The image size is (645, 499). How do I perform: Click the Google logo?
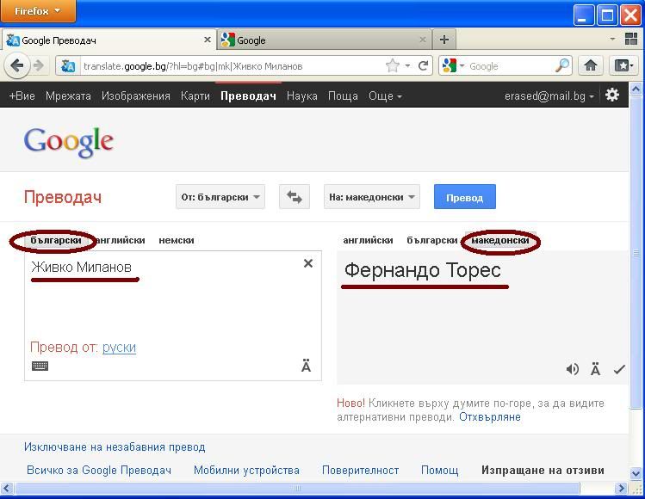(x=69, y=141)
